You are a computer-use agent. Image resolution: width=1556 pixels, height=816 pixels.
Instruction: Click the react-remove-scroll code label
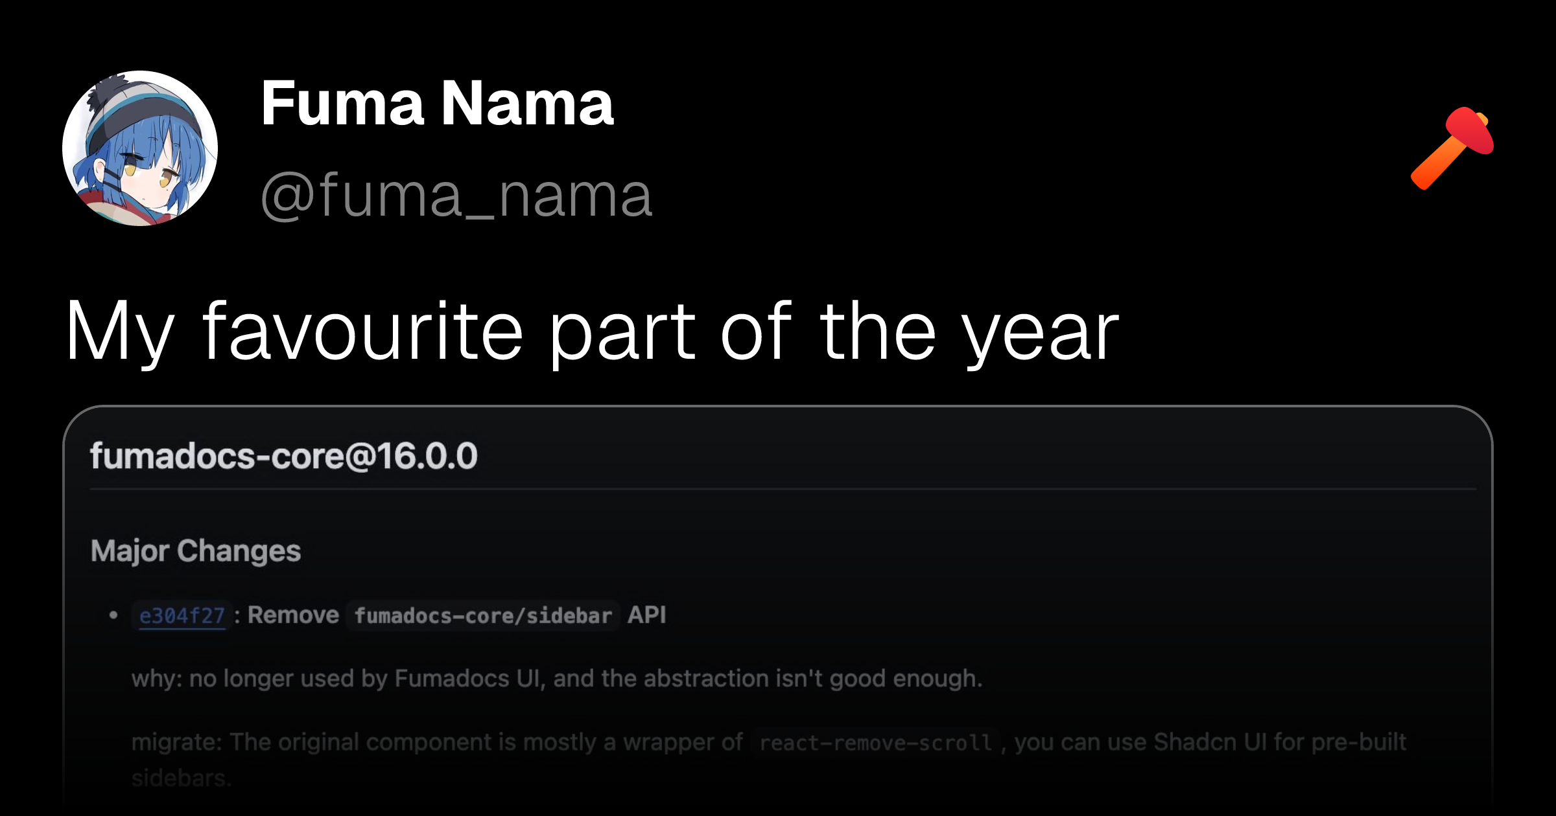(x=875, y=742)
